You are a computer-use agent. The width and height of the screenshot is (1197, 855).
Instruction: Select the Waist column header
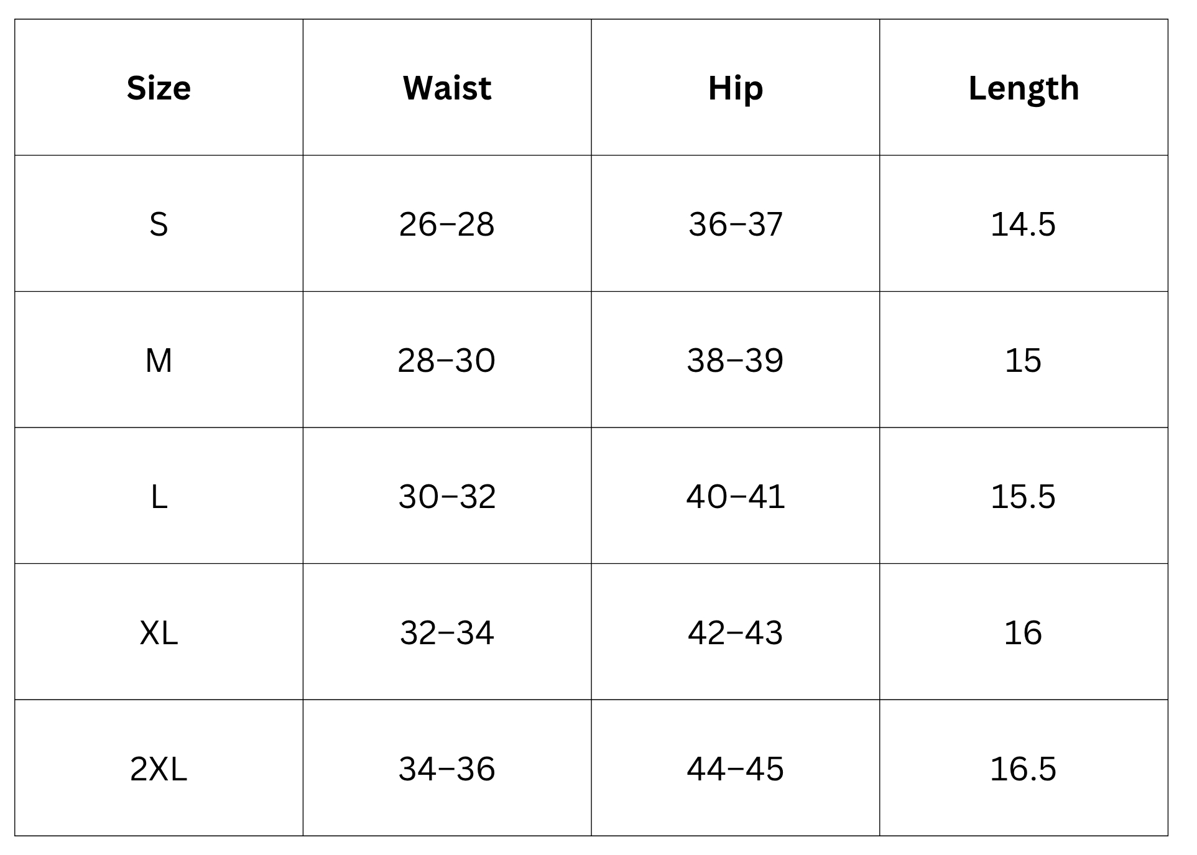tap(446, 88)
